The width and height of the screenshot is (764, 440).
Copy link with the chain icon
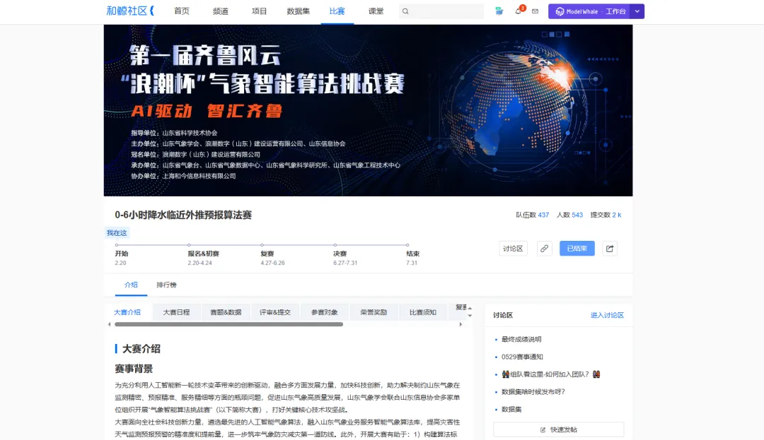[x=544, y=249]
